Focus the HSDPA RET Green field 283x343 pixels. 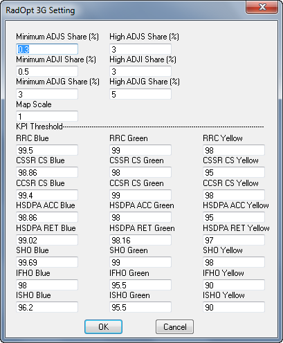tap(140, 240)
